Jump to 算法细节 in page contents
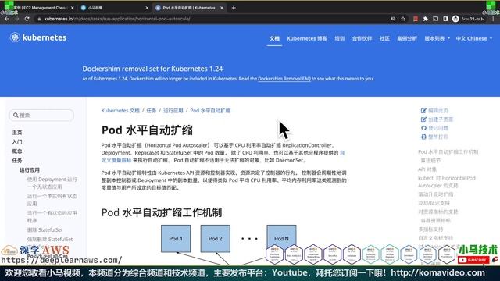The height and width of the screenshot is (281, 500). point(430,161)
